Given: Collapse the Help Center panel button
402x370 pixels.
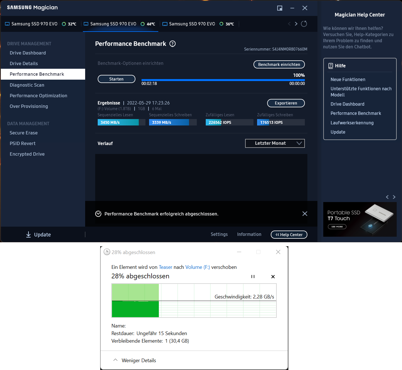Looking at the screenshot, I should 289,235.
